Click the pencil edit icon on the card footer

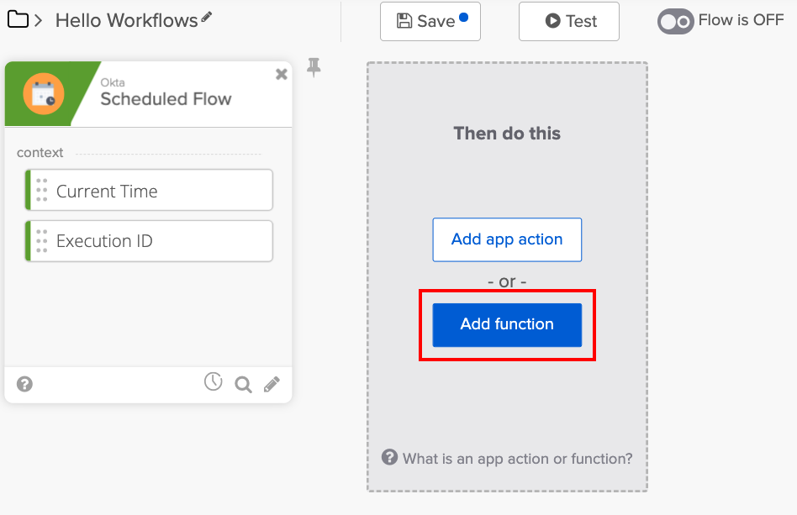(x=272, y=385)
